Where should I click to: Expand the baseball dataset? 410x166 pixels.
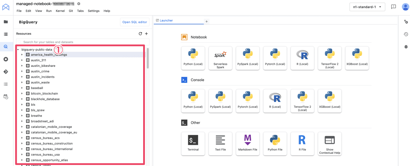22,88
